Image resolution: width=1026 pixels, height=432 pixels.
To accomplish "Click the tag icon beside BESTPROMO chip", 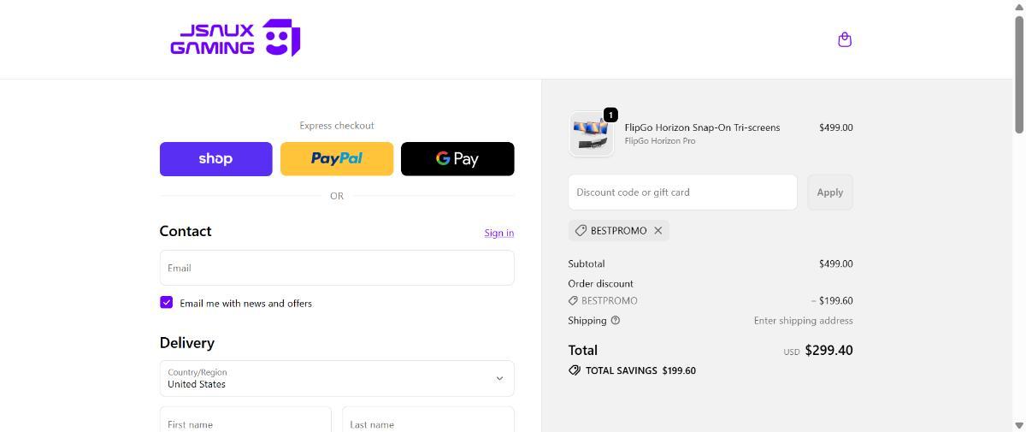I will (581, 230).
